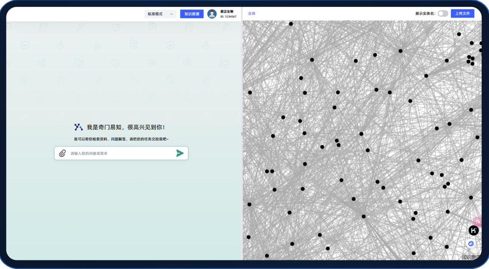Click the 知识图谱 watermark text in graph corner
489x269 pixels.
click(x=471, y=257)
